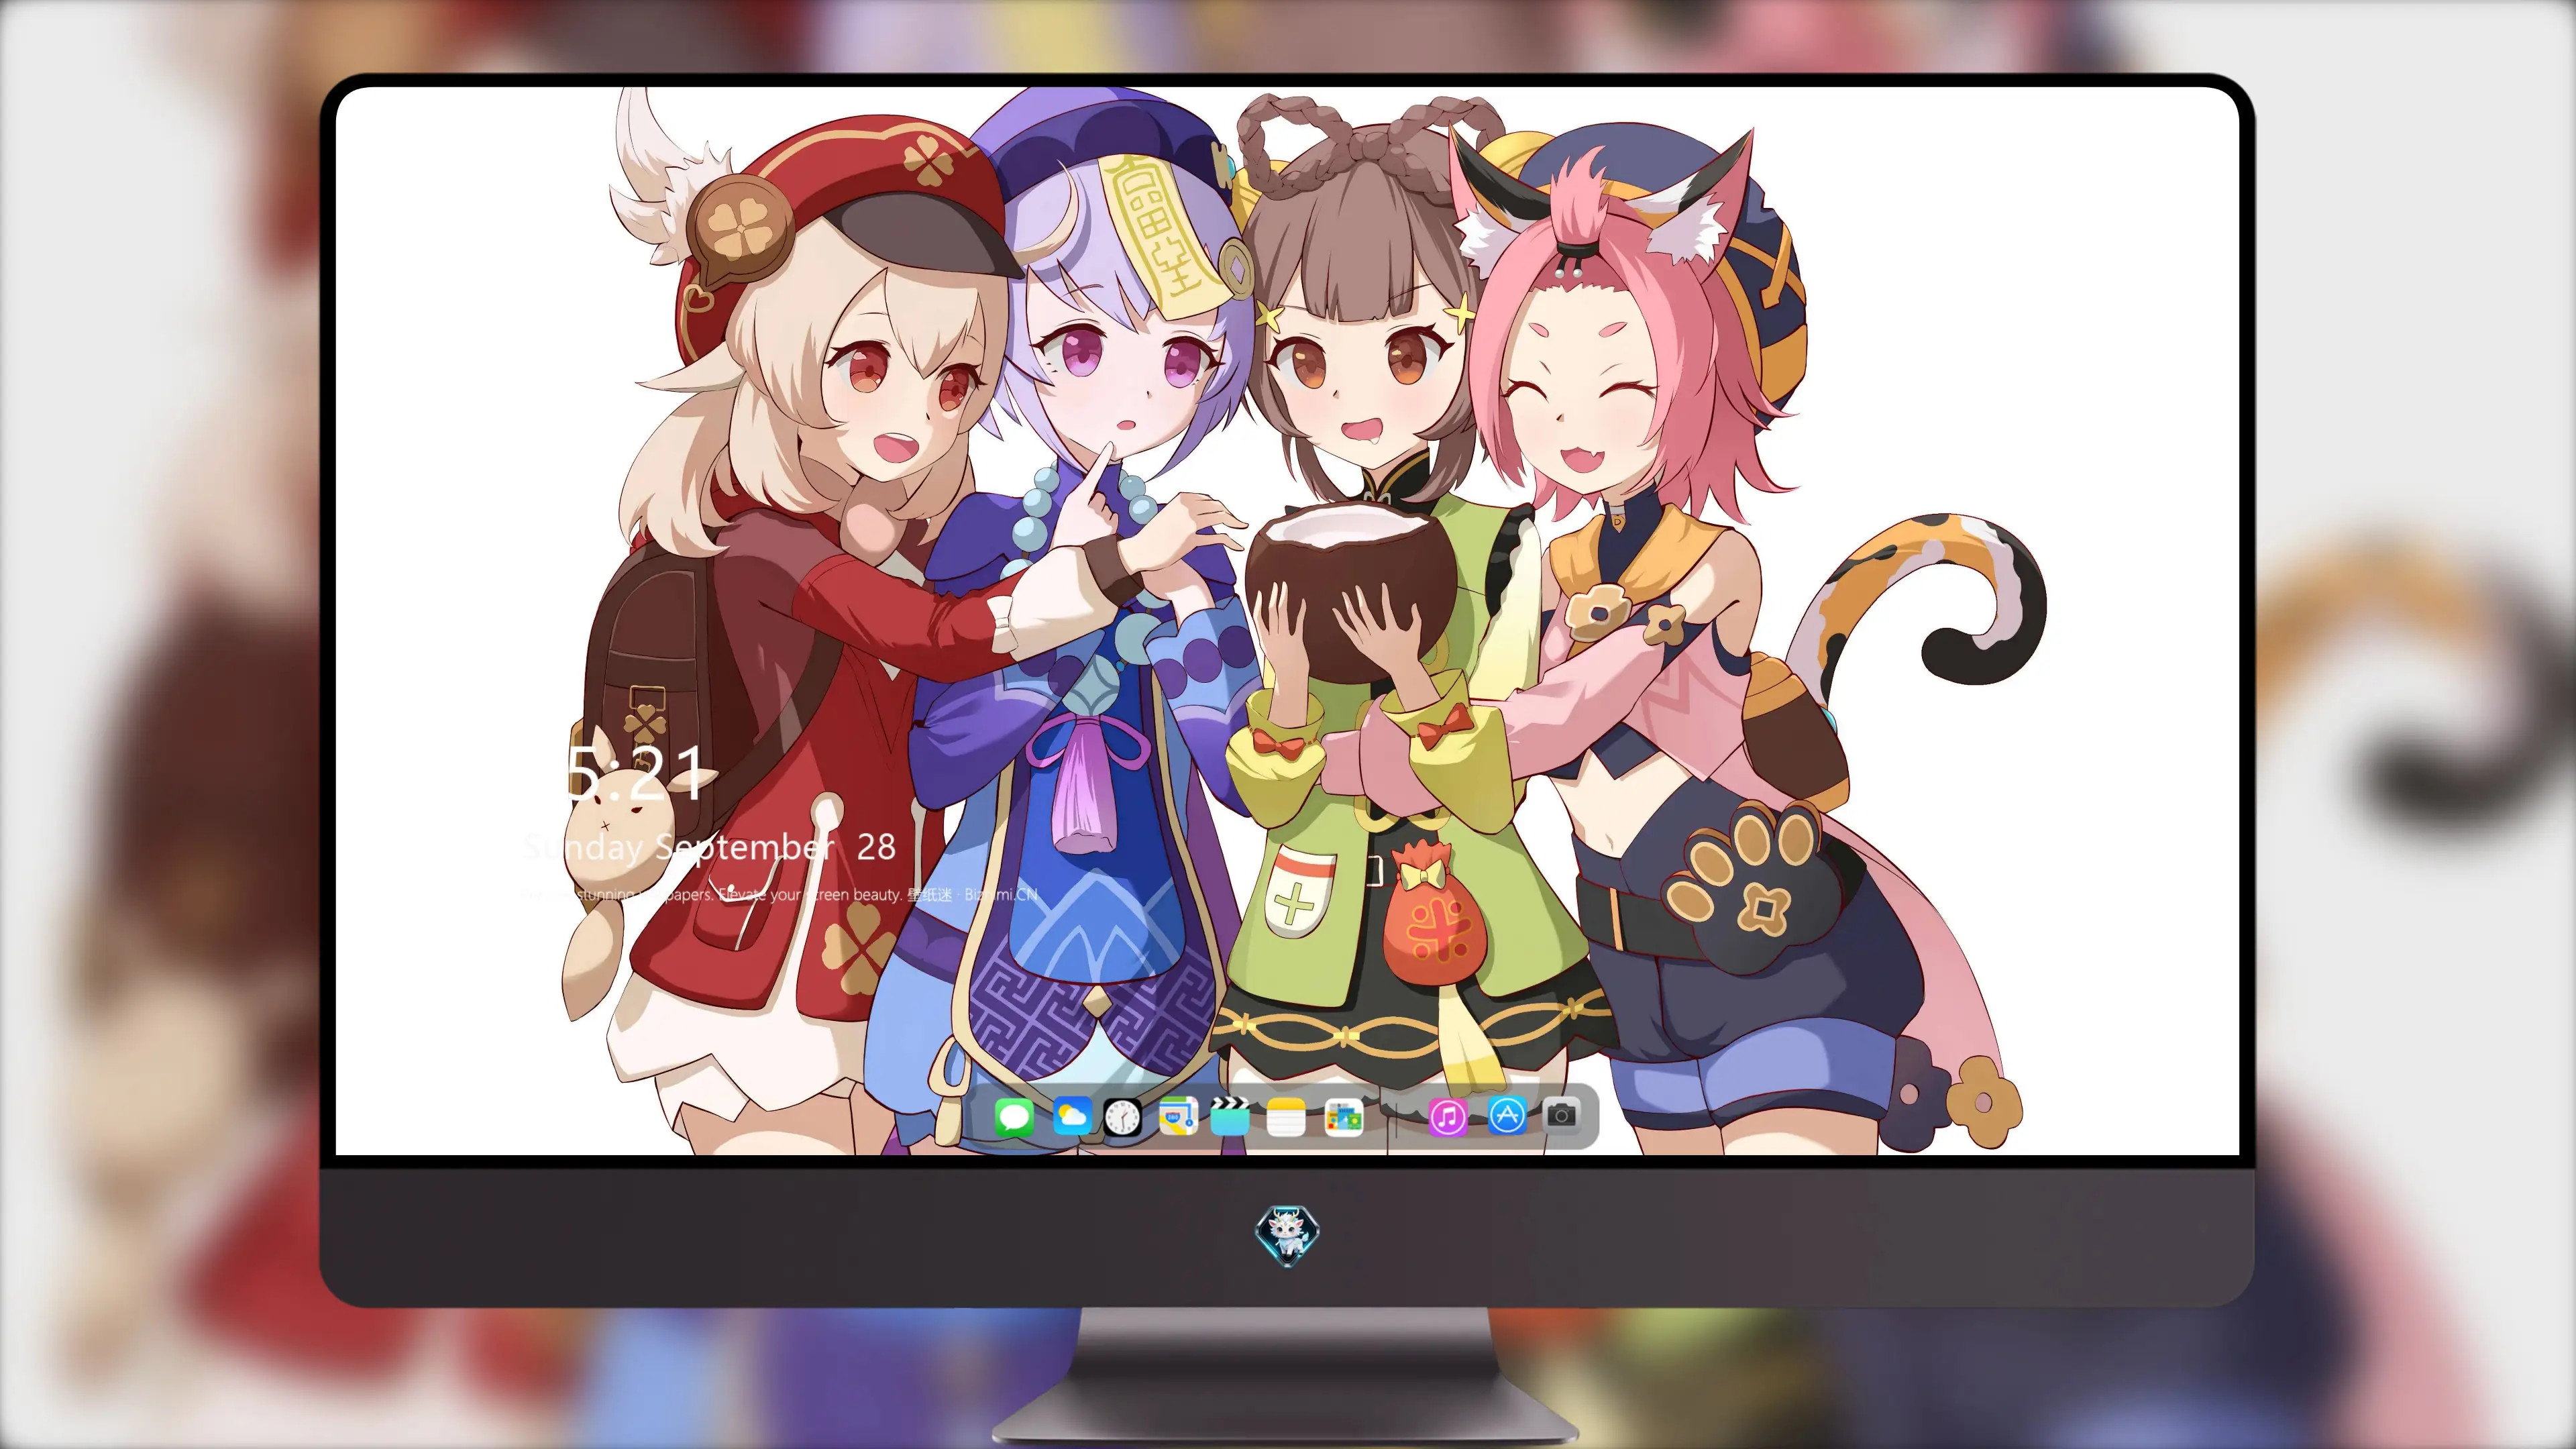Viewport: 2576px width, 1449px height.
Task: Open the App Store from the dock
Action: tap(1507, 1116)
